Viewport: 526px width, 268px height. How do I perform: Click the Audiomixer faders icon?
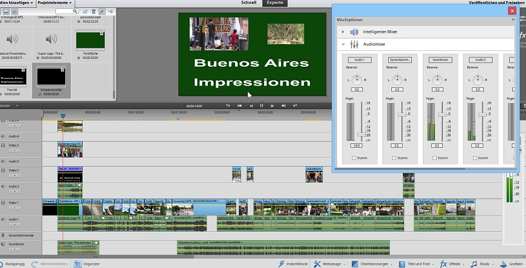tap(354, 44)
